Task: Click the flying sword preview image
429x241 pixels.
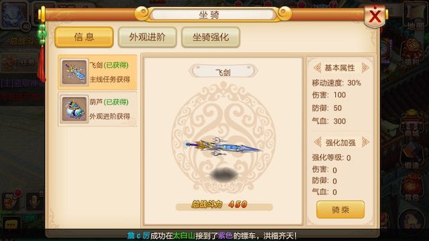Action: (x=223, y=147)
